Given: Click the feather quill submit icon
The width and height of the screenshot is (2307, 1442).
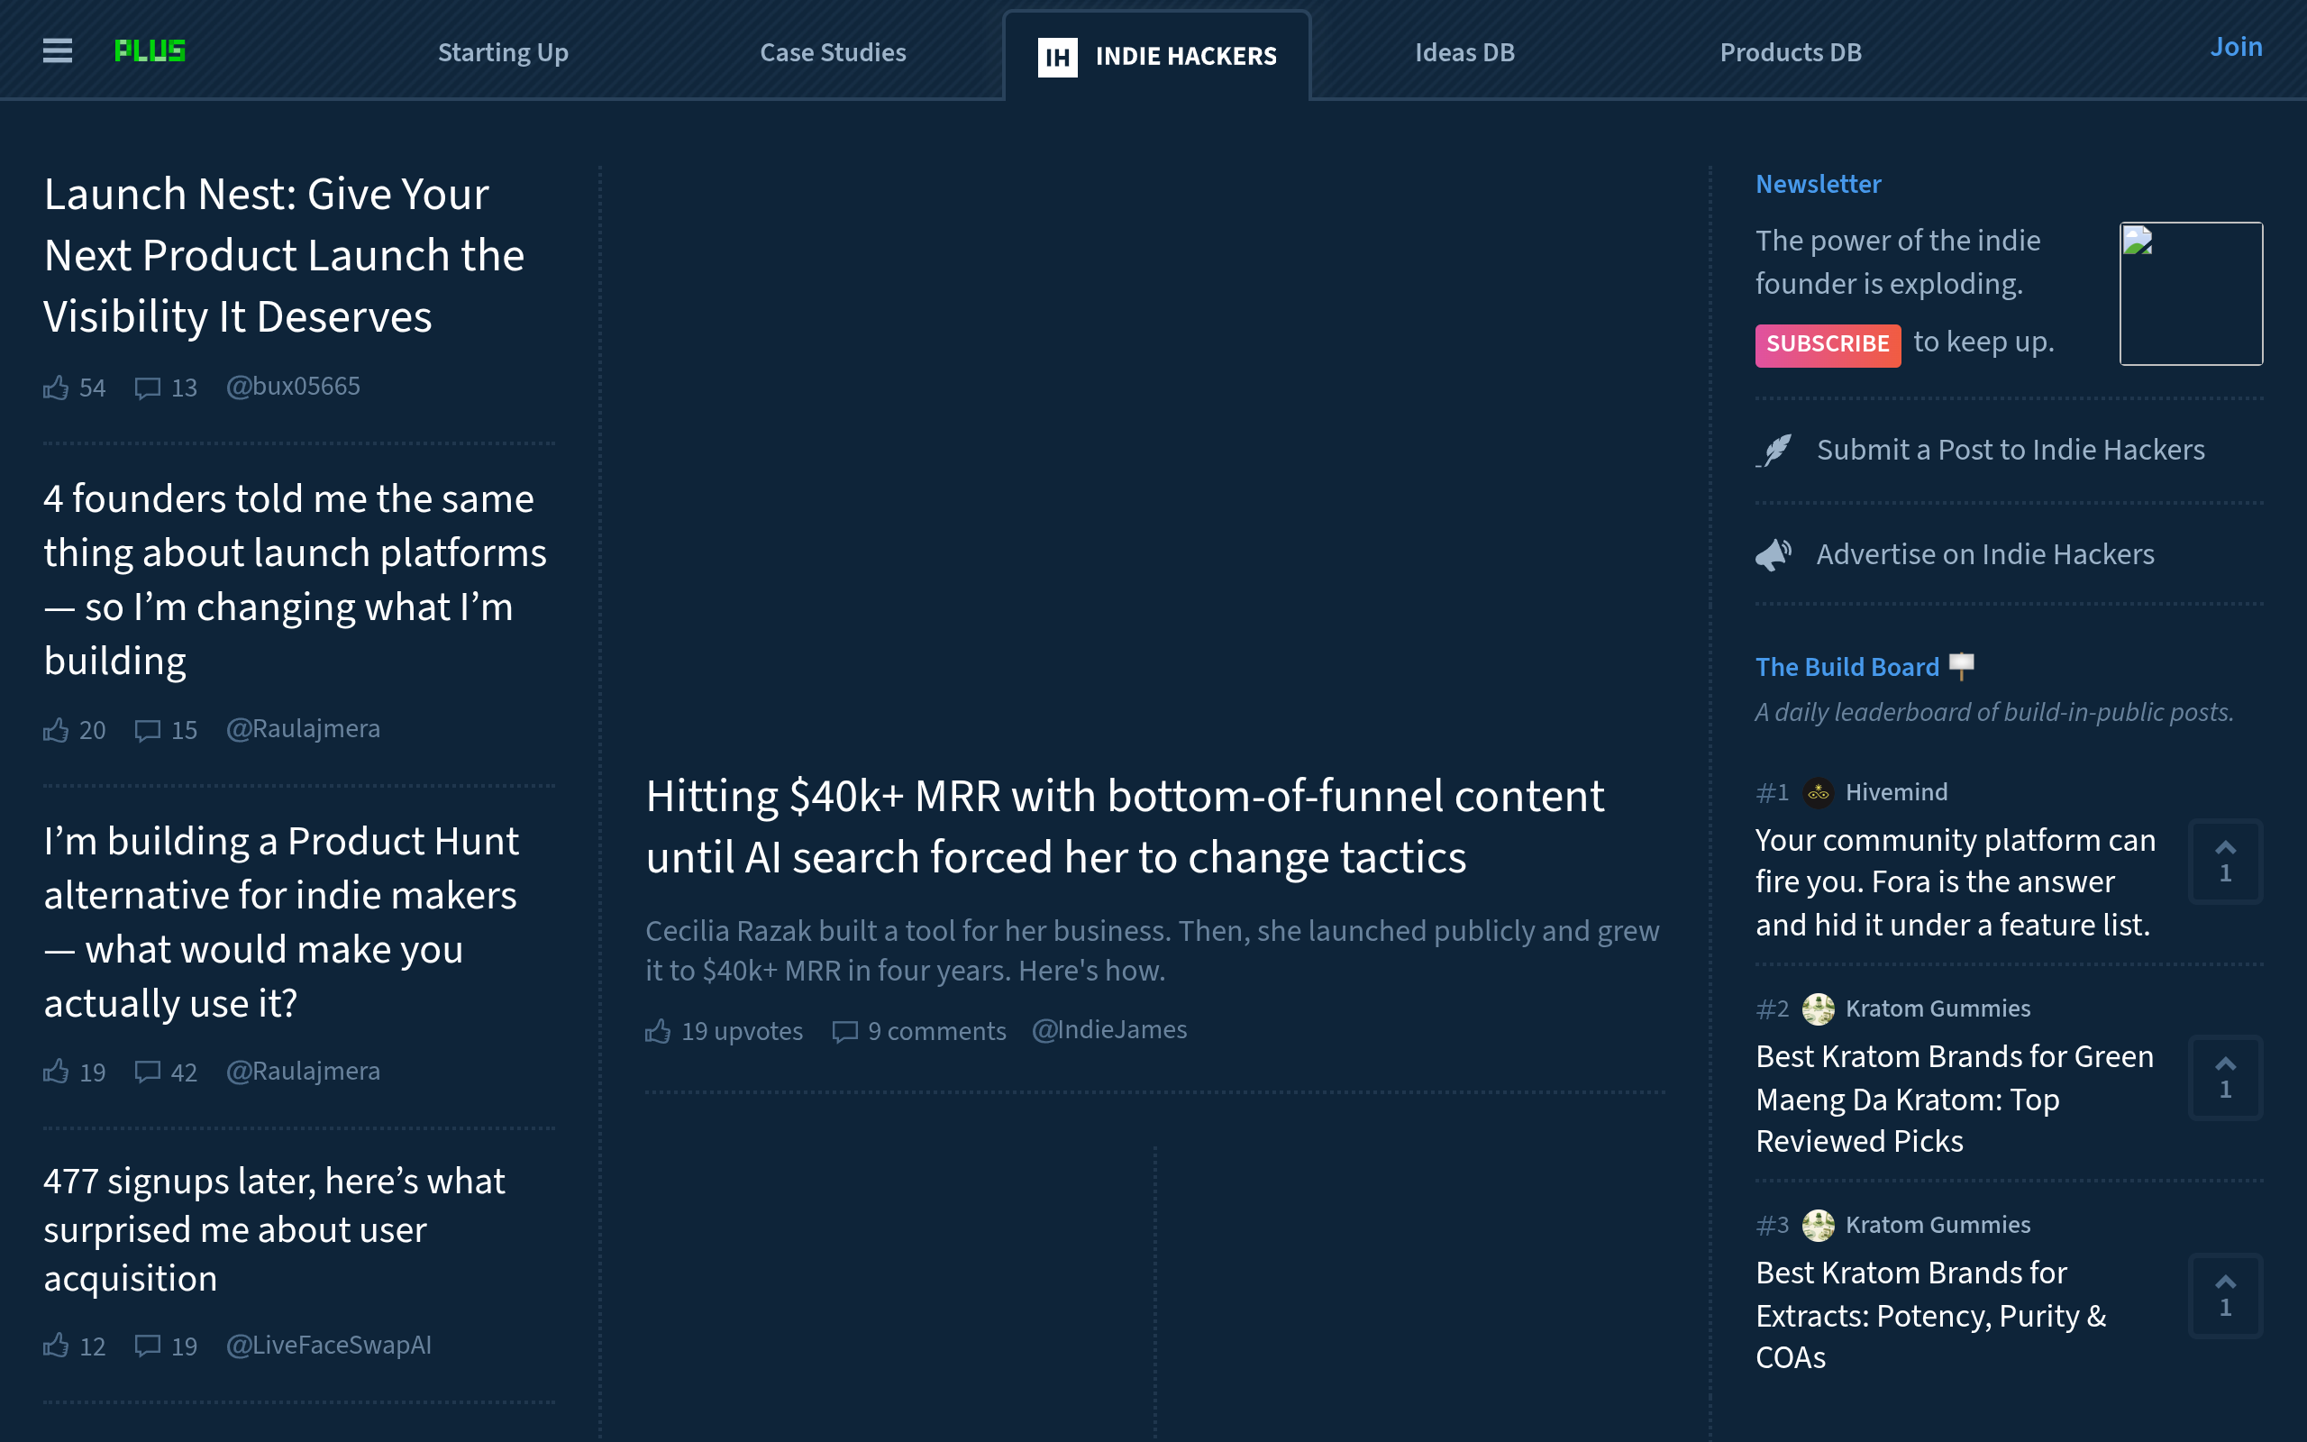Looking at the screenshot, I should (1774, 450).
